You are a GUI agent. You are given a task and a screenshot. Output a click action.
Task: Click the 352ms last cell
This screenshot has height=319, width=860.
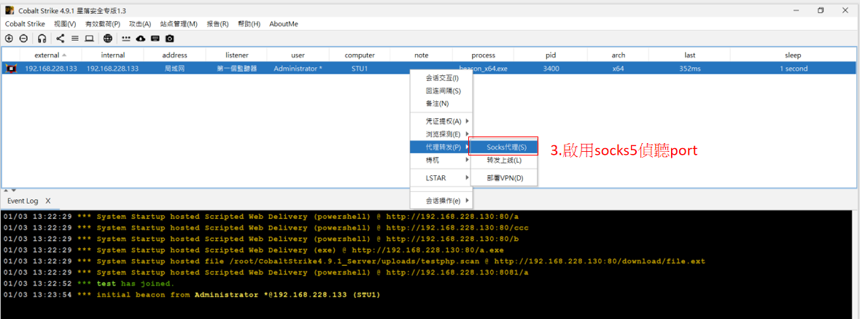[x=689, y=69]
